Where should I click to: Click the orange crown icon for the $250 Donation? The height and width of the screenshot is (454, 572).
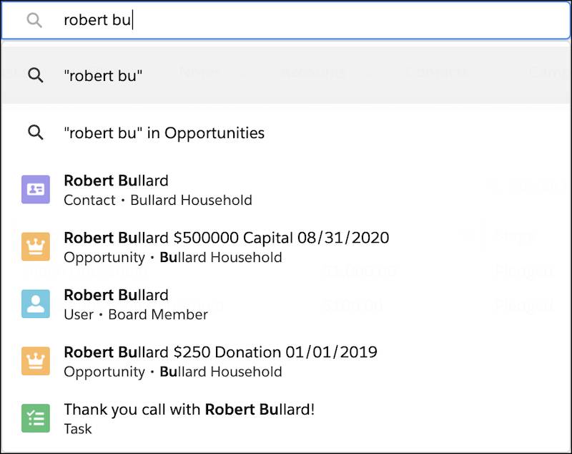click(x=36, y=361)
